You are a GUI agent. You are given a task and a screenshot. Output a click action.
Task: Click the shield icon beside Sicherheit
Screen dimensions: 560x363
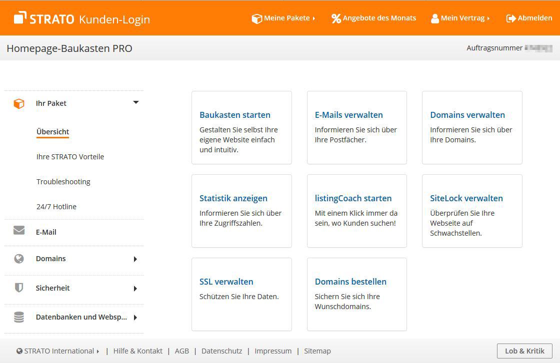point(19,288)
